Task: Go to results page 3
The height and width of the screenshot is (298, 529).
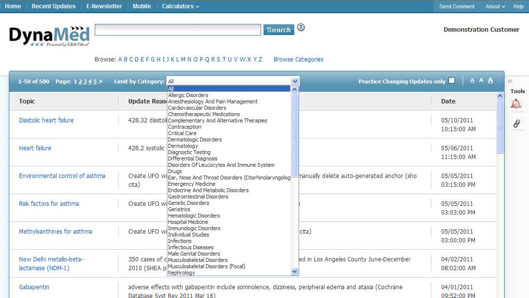Action: 85,81
